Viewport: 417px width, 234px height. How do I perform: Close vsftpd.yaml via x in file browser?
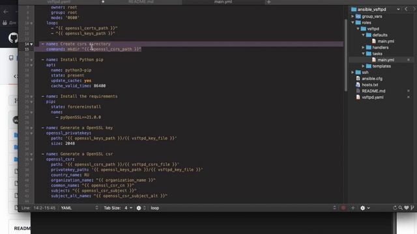pos(409,97)
